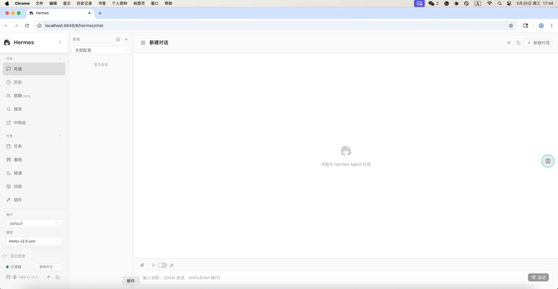Click the 暂无会话 empty sessions text
This screenshot has width=558, height=289.
pyautogui.click(x=101, y=64)
